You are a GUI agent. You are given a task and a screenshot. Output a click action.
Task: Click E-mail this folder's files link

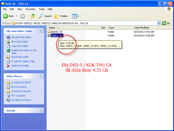[x=23, y=61]
